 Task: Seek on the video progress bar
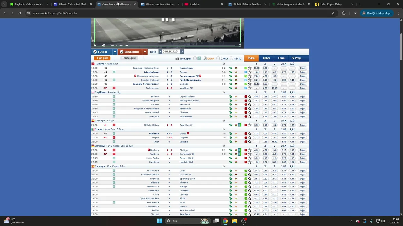(x=181, y=45)
